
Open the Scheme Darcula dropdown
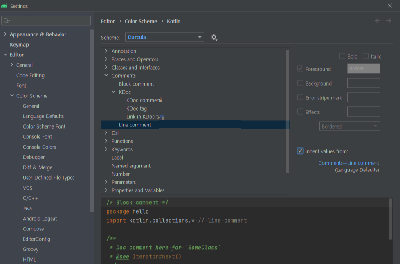[x=165, y=37]
